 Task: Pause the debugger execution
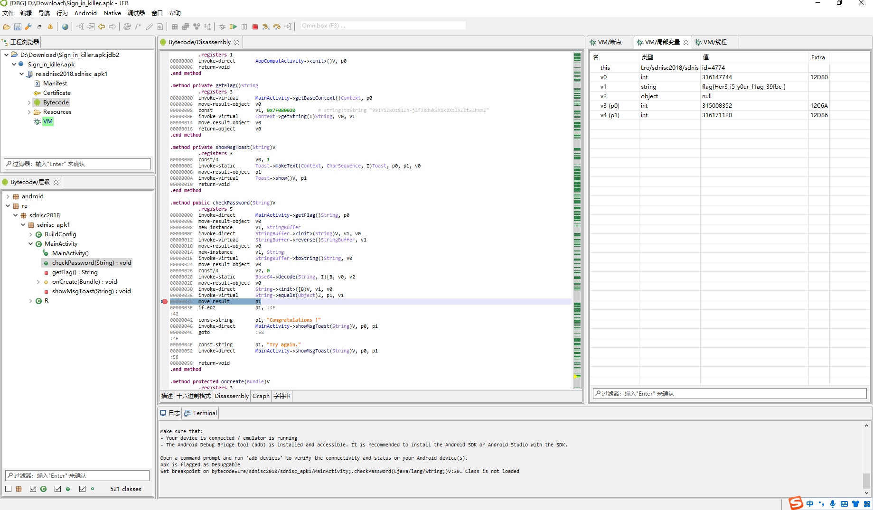click(x=244, y=27)
